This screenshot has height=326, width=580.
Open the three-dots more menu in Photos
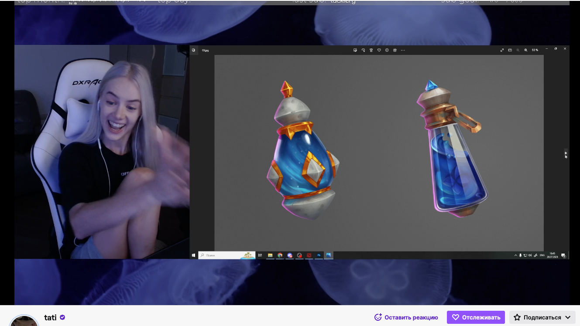[x=403, y=50]
